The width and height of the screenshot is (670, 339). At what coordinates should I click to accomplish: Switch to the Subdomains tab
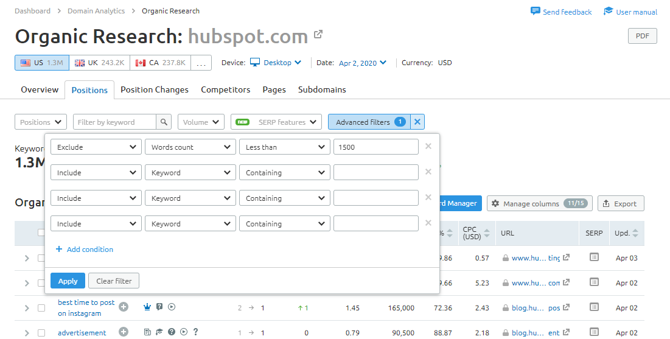322,90
